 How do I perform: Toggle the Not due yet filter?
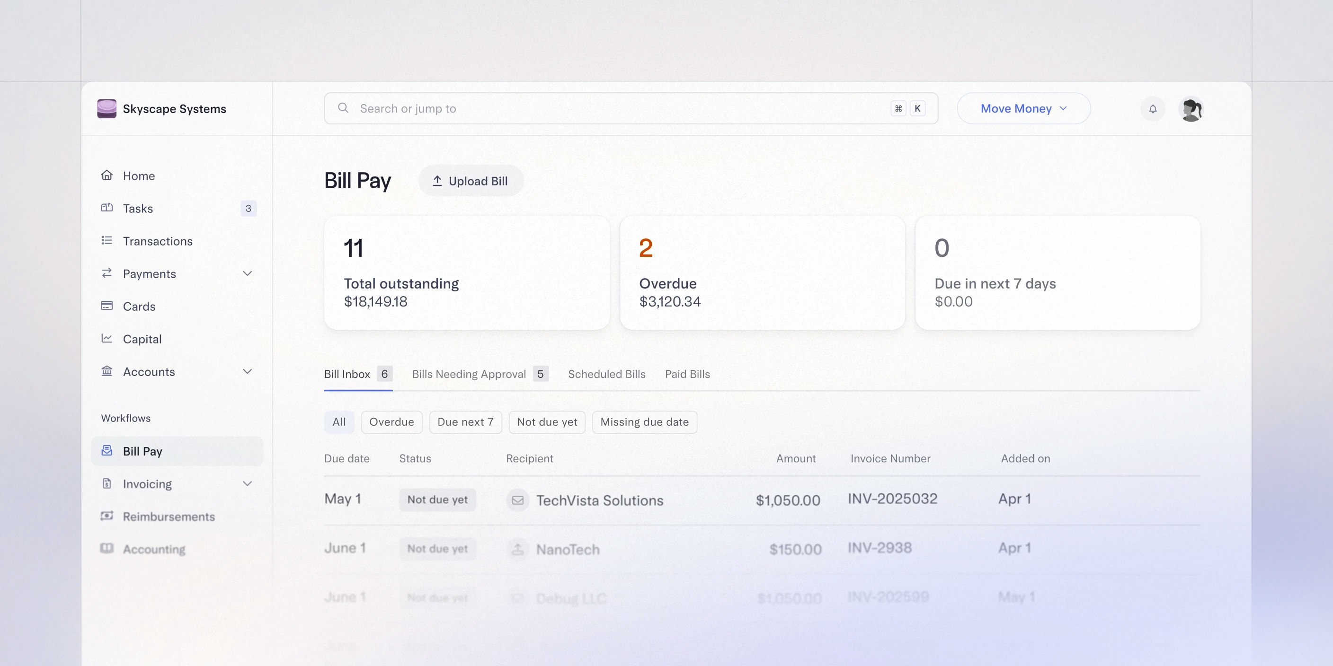point(547,422)
